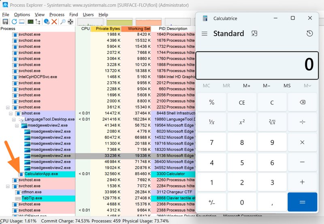This screenshot has width=324, height=224.
Task: Click the Find Window's Process crosshair icon
Action: [70, 22]
